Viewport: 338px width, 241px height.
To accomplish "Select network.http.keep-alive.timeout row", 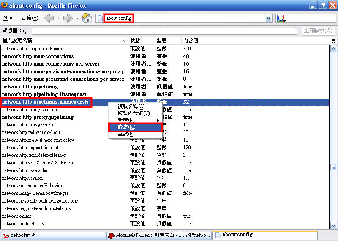I will 165,49.
